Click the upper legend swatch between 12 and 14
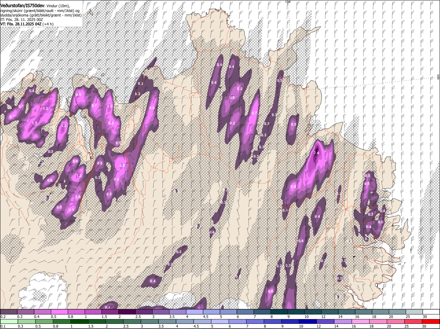 pyautogui.click(x=329, y=312)
